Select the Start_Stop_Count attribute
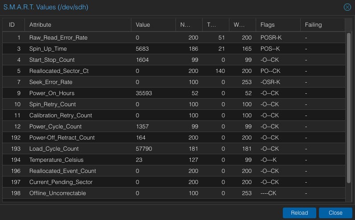This screenshot has height=220, width=355. [52, 60]
